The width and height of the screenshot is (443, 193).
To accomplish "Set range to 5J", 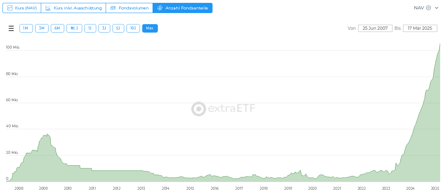I will (x=118, y=28).
